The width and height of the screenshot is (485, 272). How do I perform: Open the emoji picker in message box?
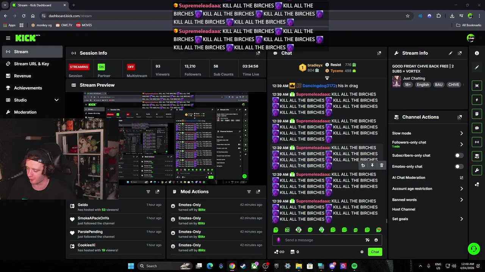(x=376, y=240)
